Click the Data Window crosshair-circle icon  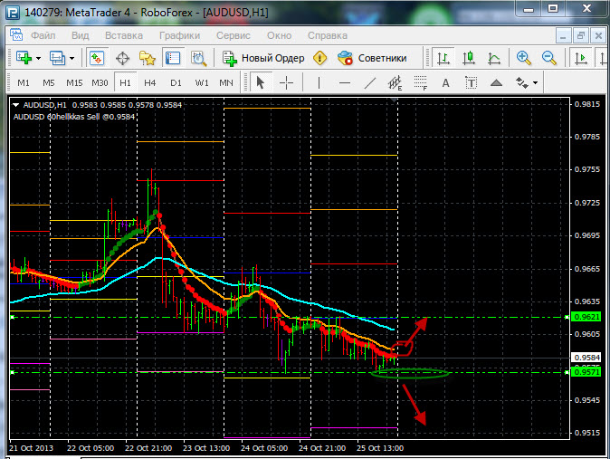[x=122, y=58]
